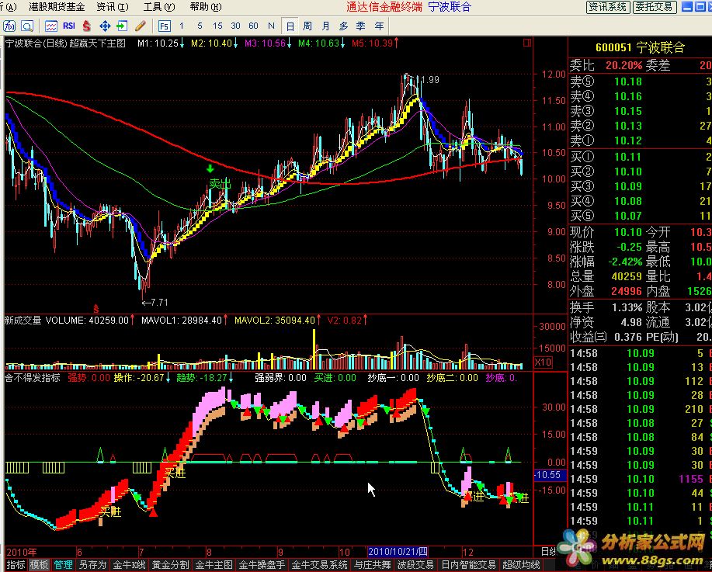The height and width of the screenshot is (572, 712).
Task: Click the small red box icon at chart top-right
Action: pos(527,43)
